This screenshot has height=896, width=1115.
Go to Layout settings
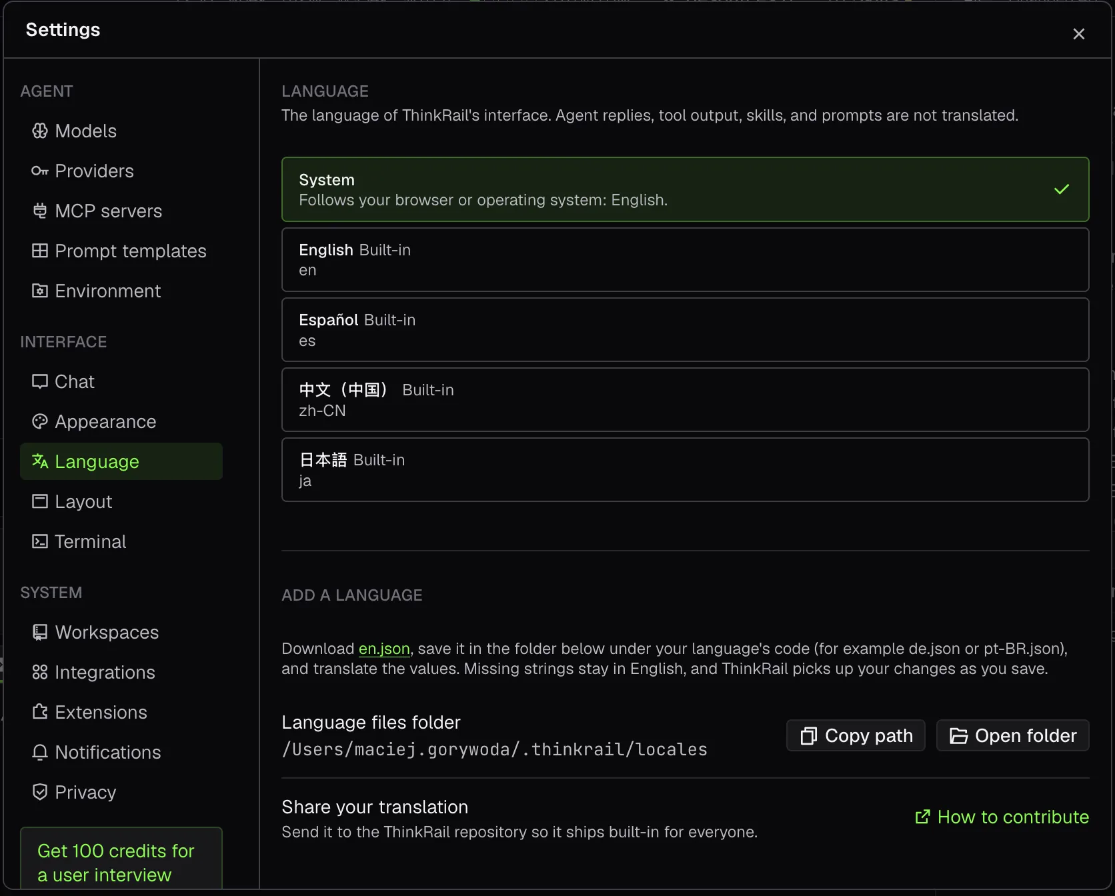pos(121,501)
